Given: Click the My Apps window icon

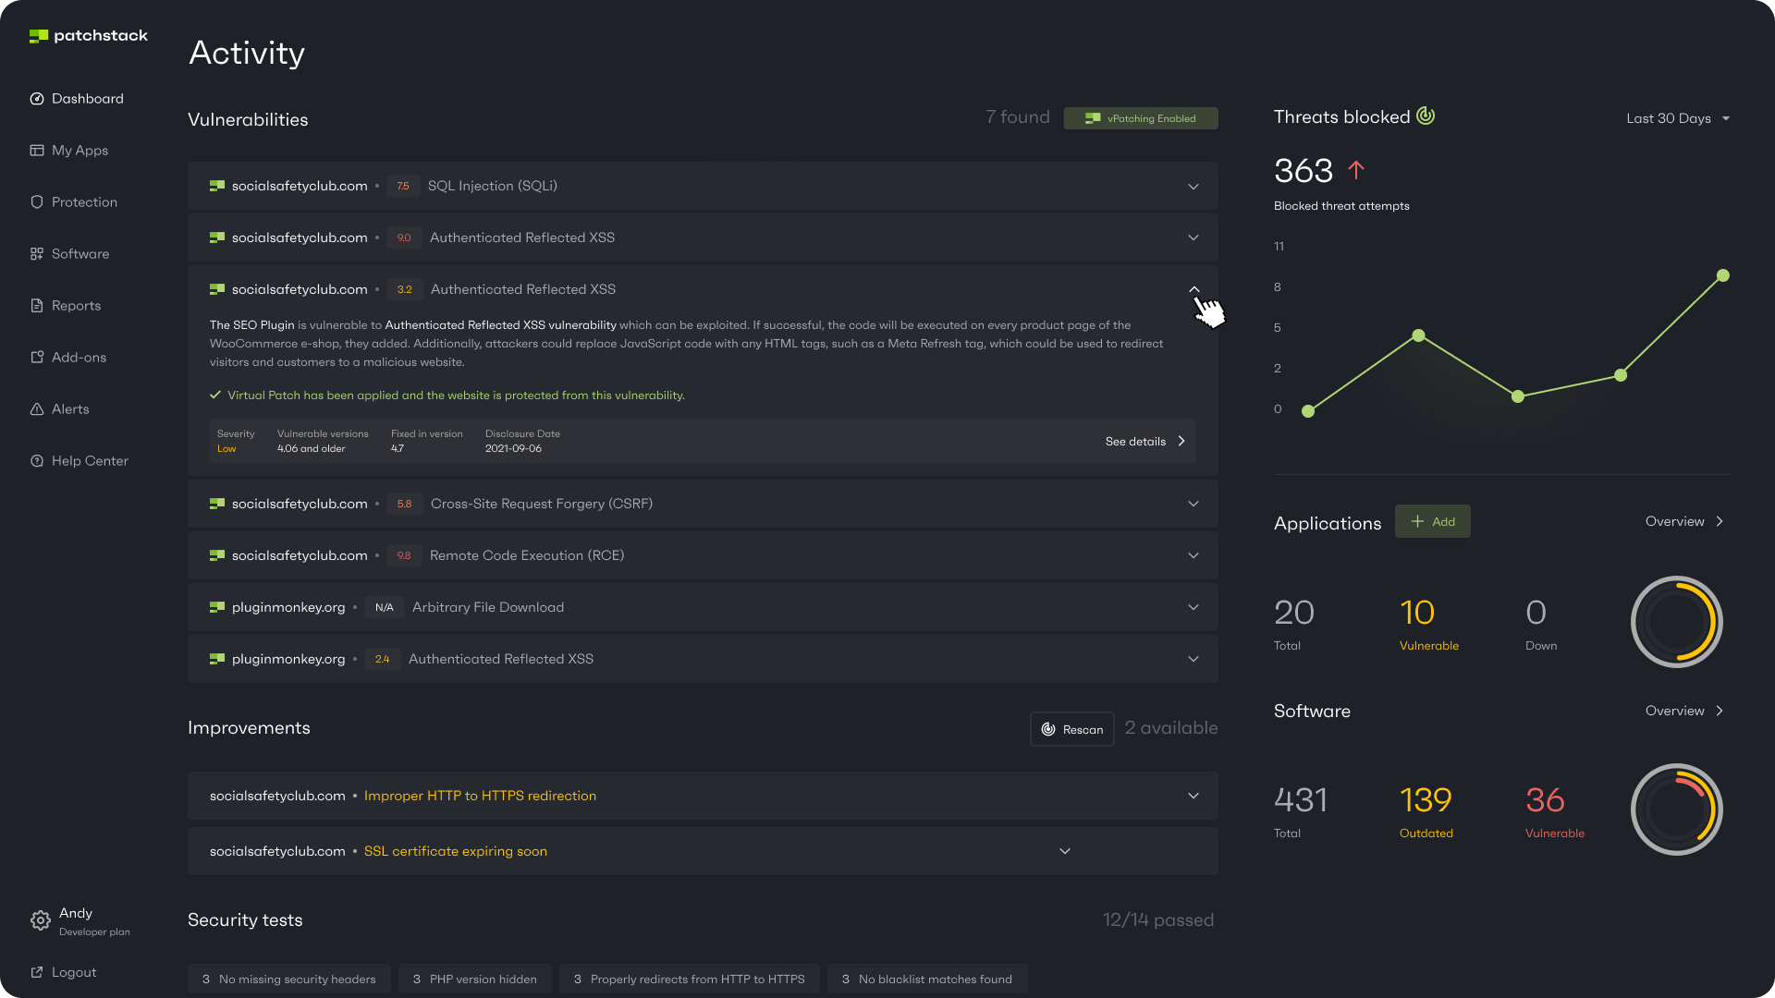Looking at the screenshot, I should tap(37, 151).
